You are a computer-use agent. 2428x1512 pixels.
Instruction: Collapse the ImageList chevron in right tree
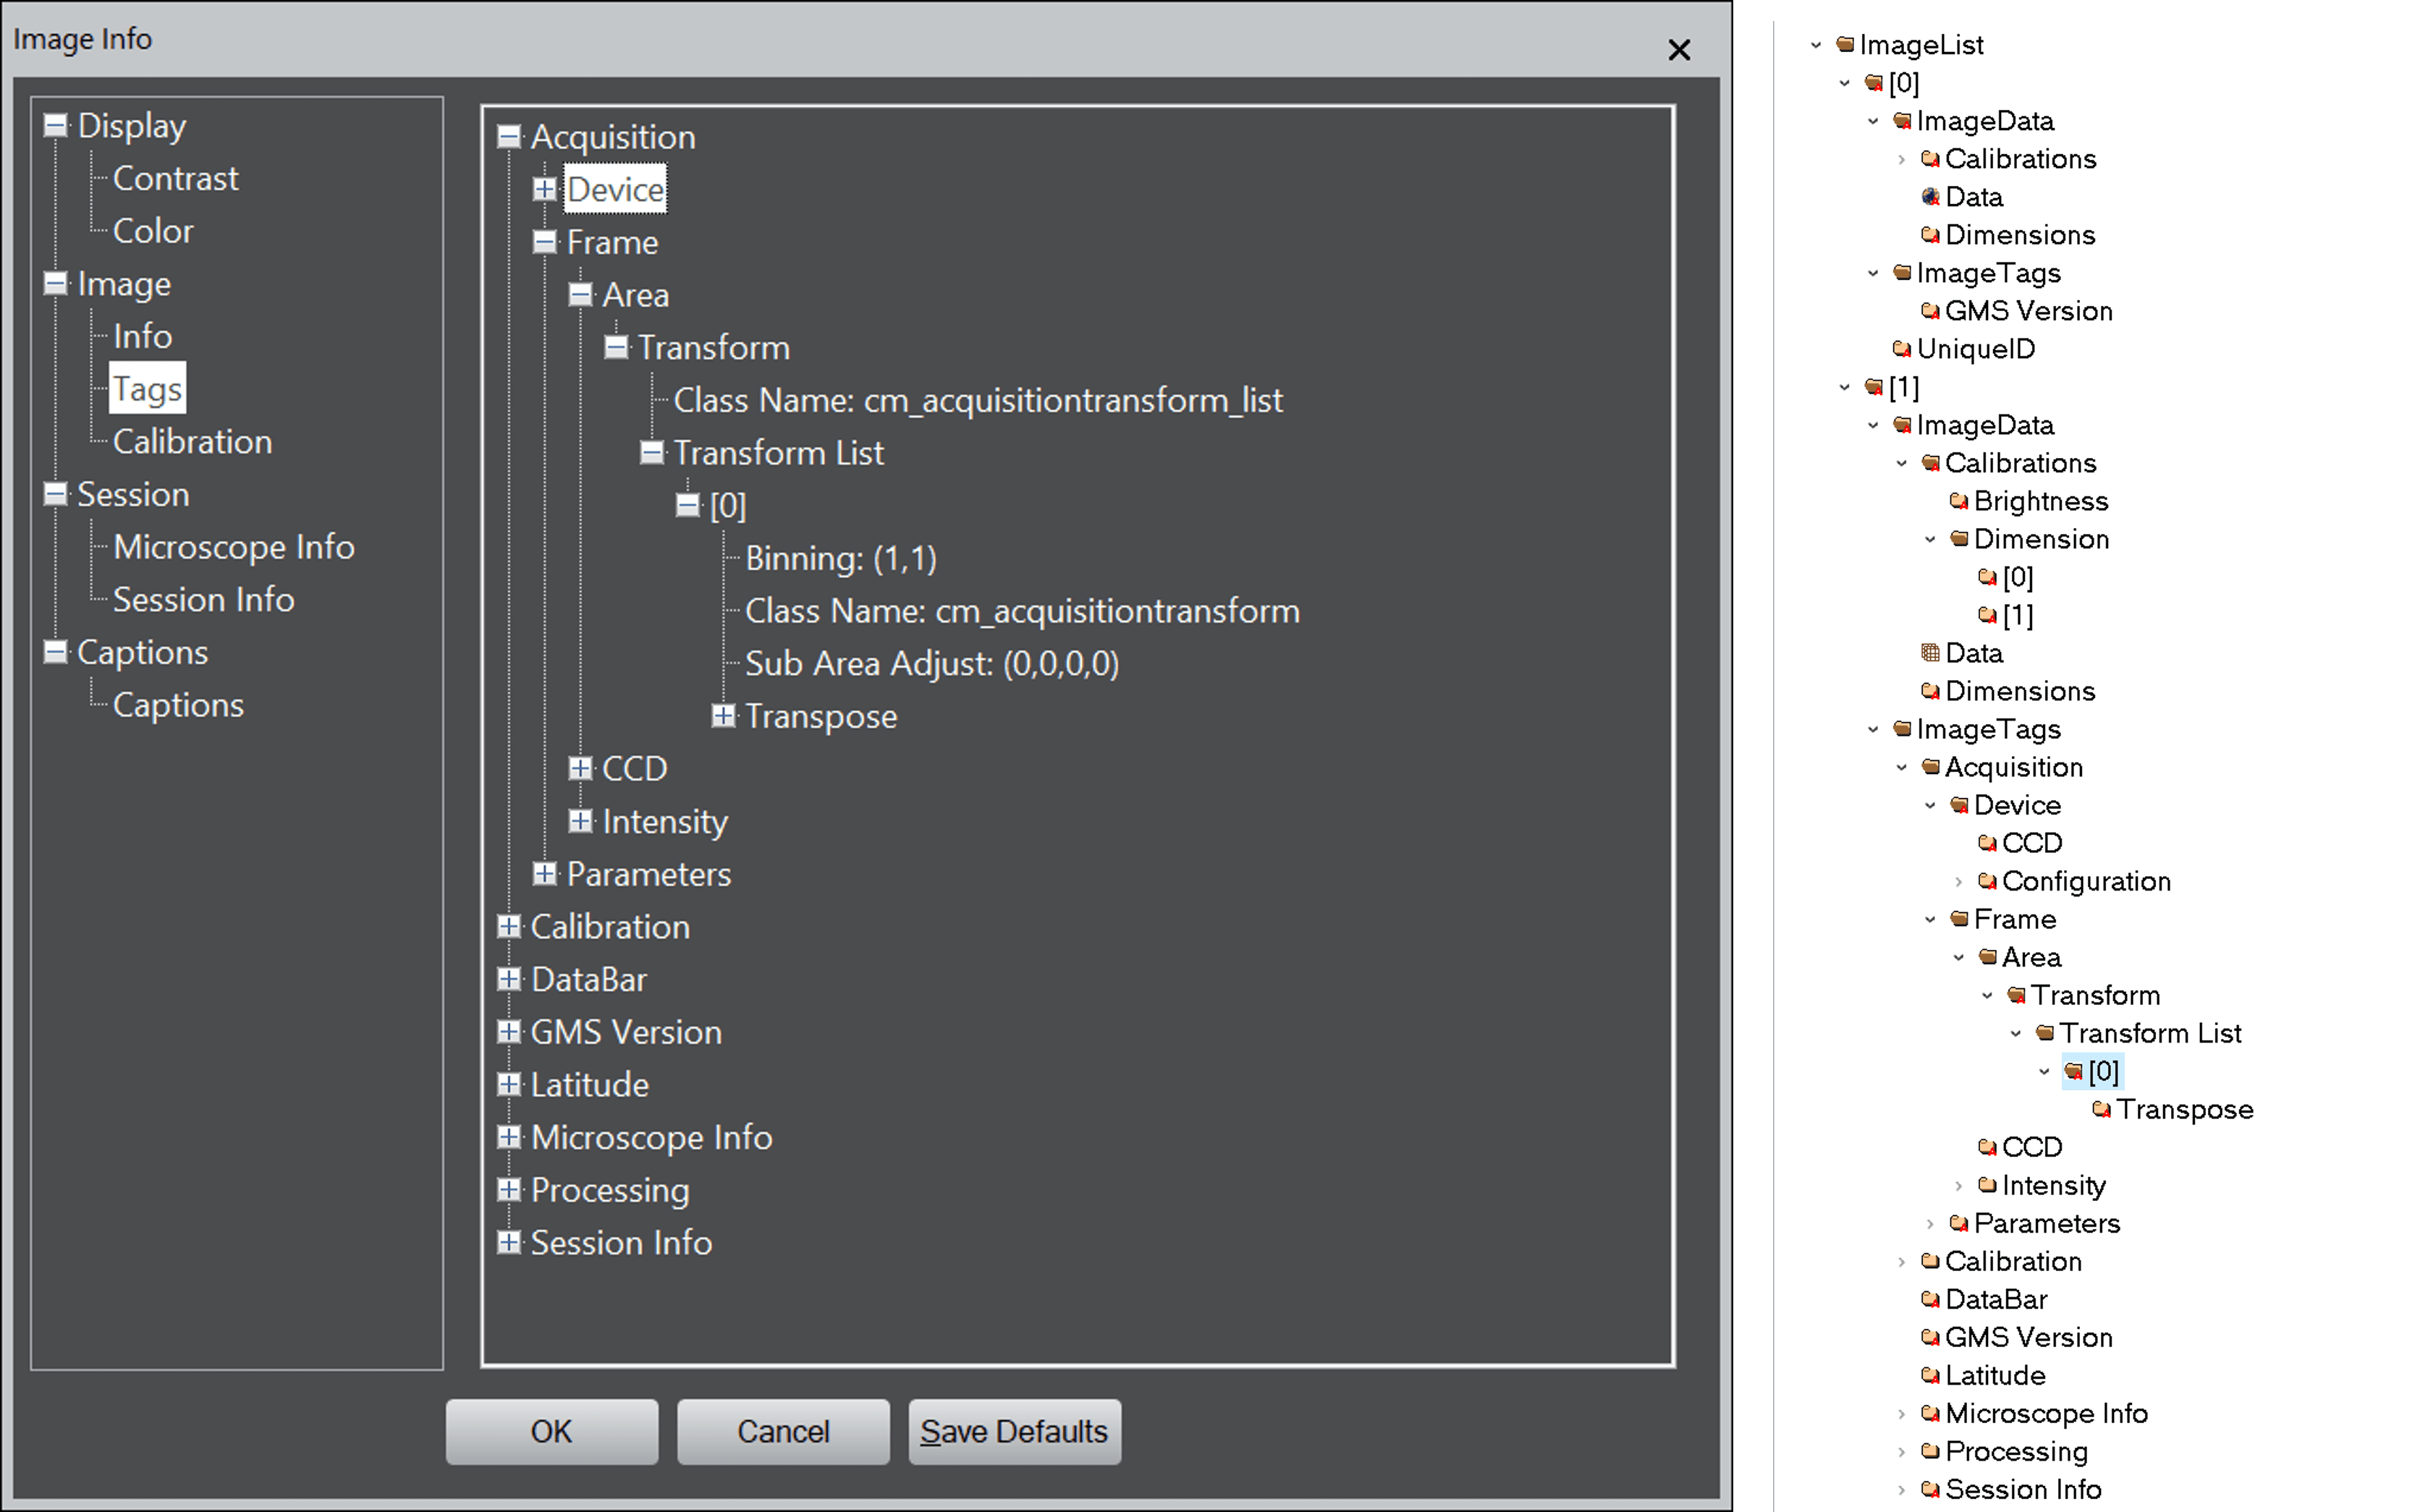click(x=1816, y=45)
